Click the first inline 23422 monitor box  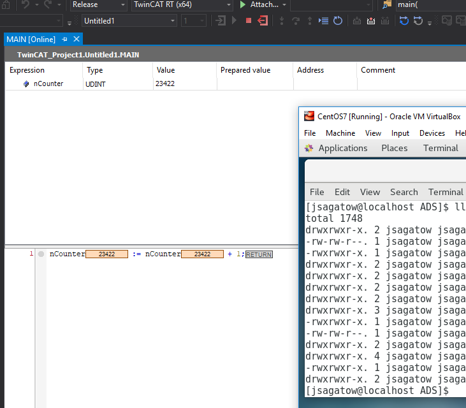[106, 254]
